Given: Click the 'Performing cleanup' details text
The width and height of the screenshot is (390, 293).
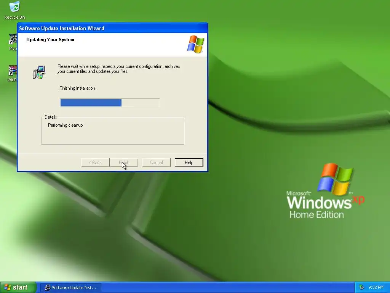Looking at the screenshot, I should pos(66,125).
